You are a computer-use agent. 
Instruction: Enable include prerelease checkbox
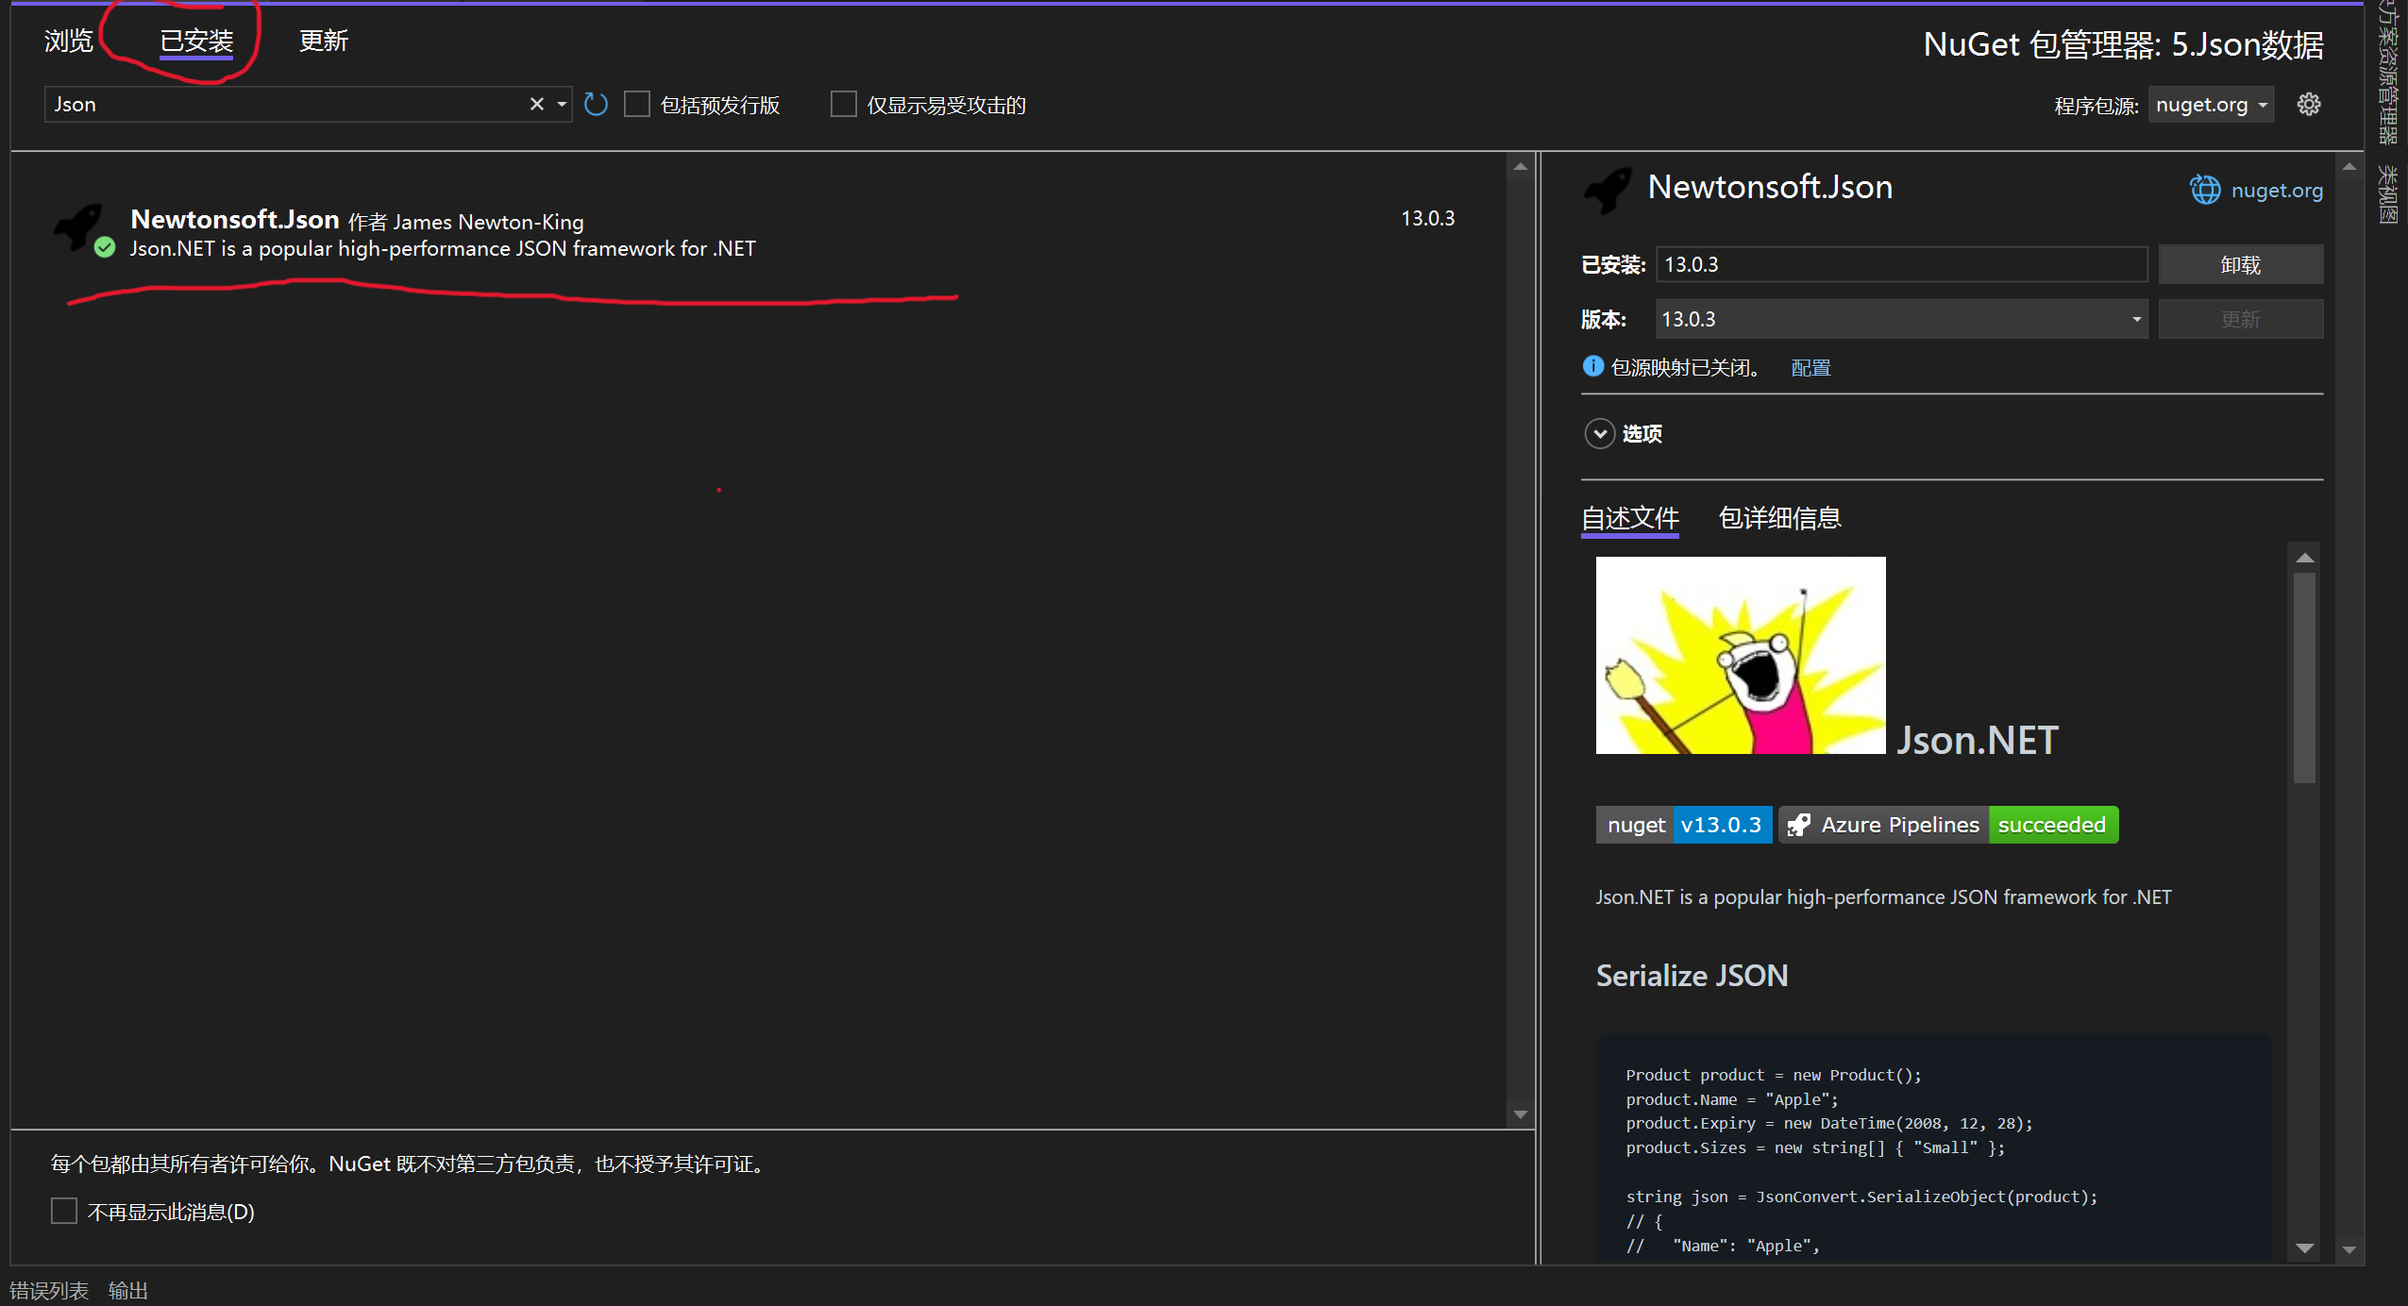click(637, 104)
